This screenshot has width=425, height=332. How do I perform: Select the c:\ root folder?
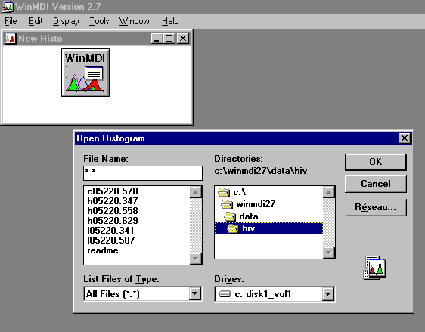[x=232, y=192]
